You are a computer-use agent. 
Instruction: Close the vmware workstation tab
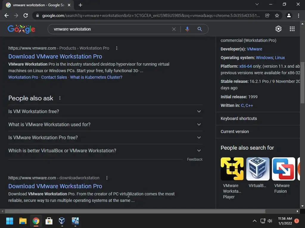click(x=69, y=5)
